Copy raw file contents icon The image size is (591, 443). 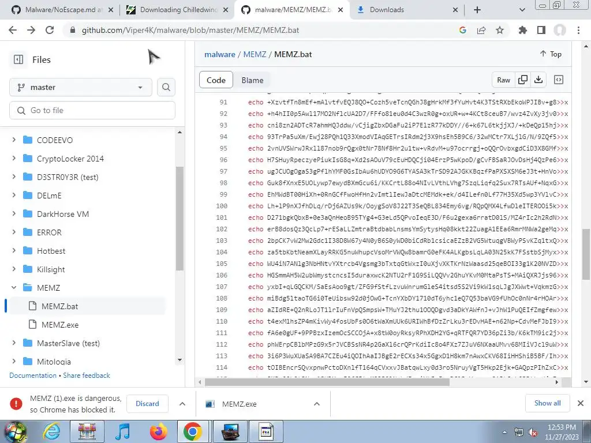click(523, 80)
